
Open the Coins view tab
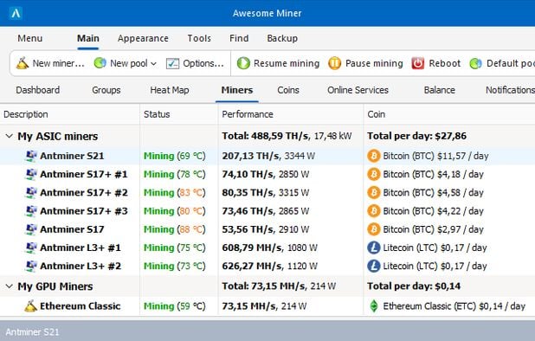288,90
